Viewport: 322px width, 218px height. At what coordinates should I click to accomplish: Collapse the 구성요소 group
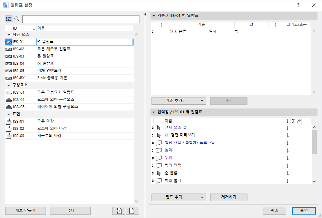pos(9,85)
